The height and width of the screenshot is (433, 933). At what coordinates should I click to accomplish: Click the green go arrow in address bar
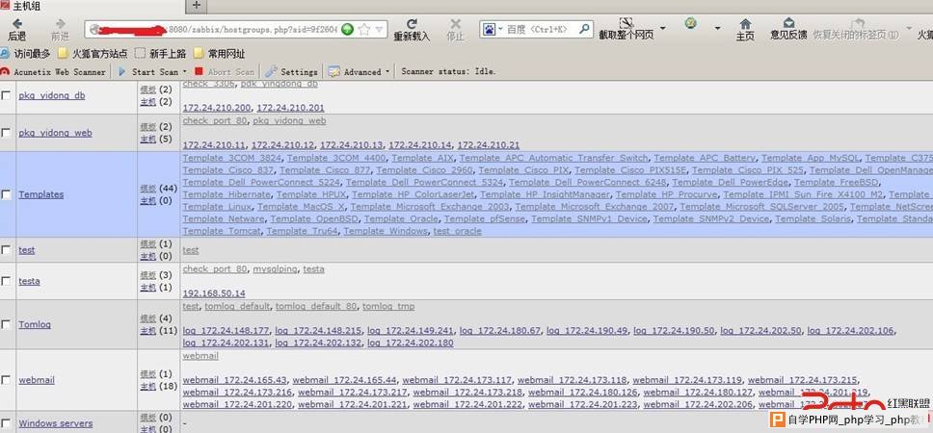click(348, 29)
